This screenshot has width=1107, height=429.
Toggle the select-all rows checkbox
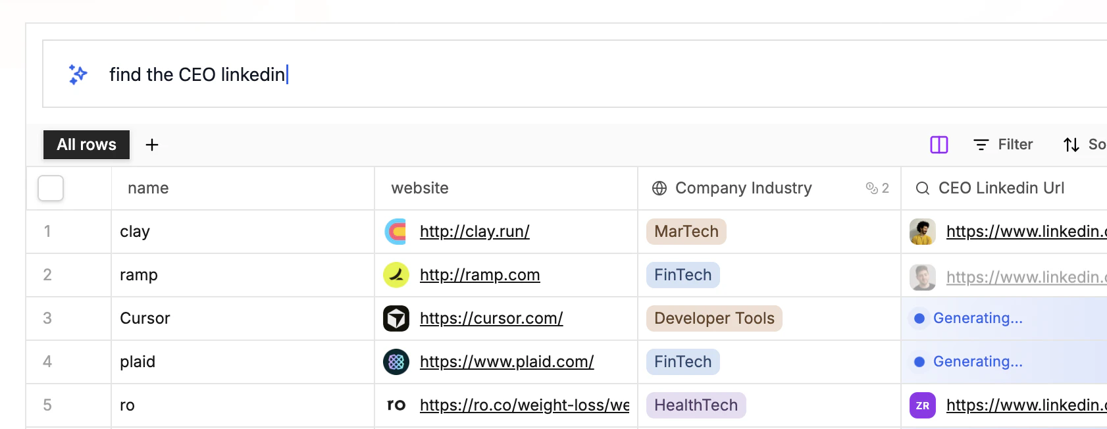[51, 188]
